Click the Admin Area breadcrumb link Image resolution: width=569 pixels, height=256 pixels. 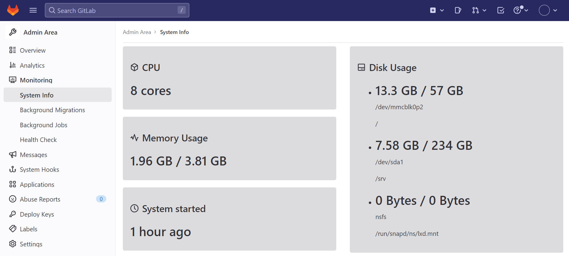(x=137, y=32)
